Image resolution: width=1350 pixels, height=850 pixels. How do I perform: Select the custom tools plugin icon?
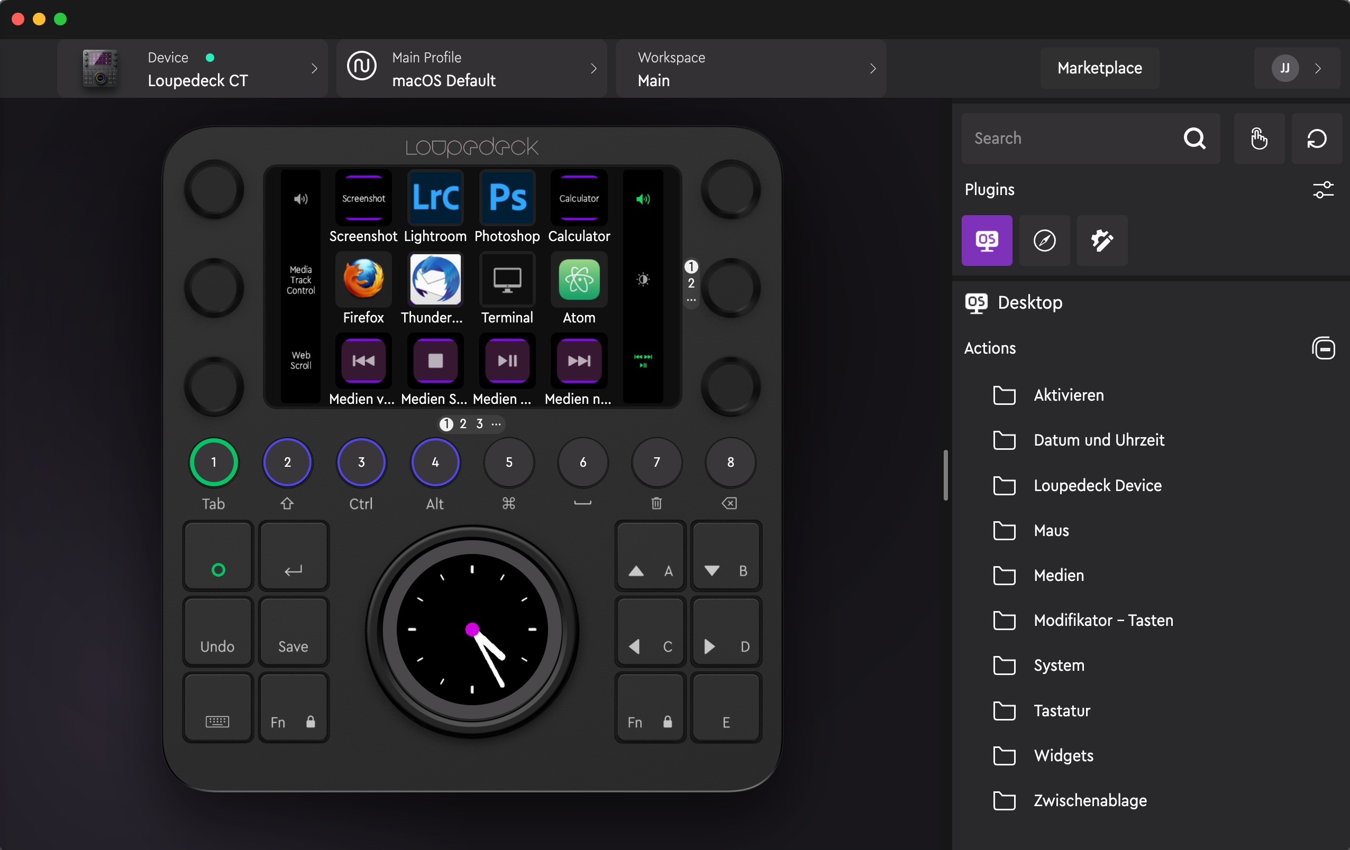(1102, 241)
